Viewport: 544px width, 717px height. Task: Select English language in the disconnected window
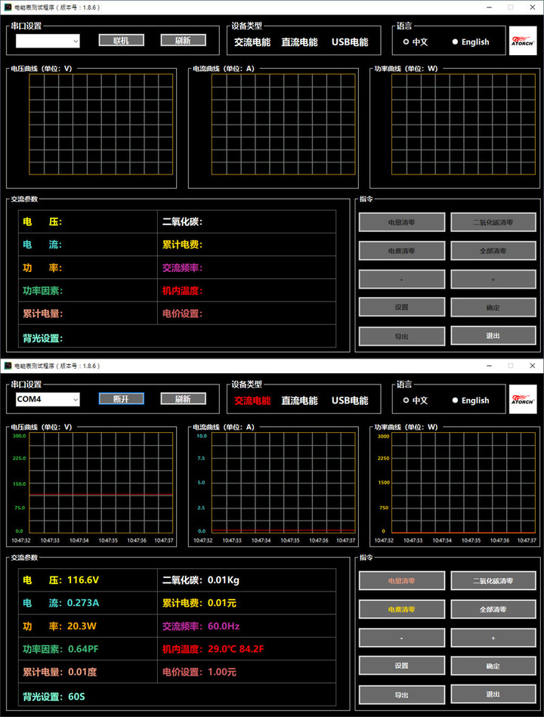[471, 42]
